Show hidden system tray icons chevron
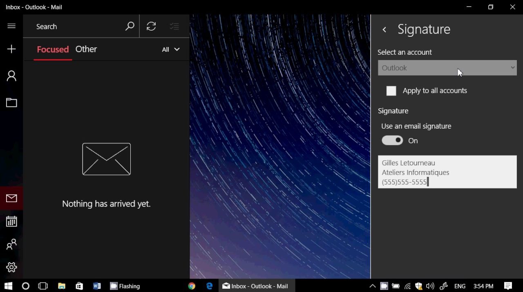The height and width of the screenshot is (292, 523). 372,286
